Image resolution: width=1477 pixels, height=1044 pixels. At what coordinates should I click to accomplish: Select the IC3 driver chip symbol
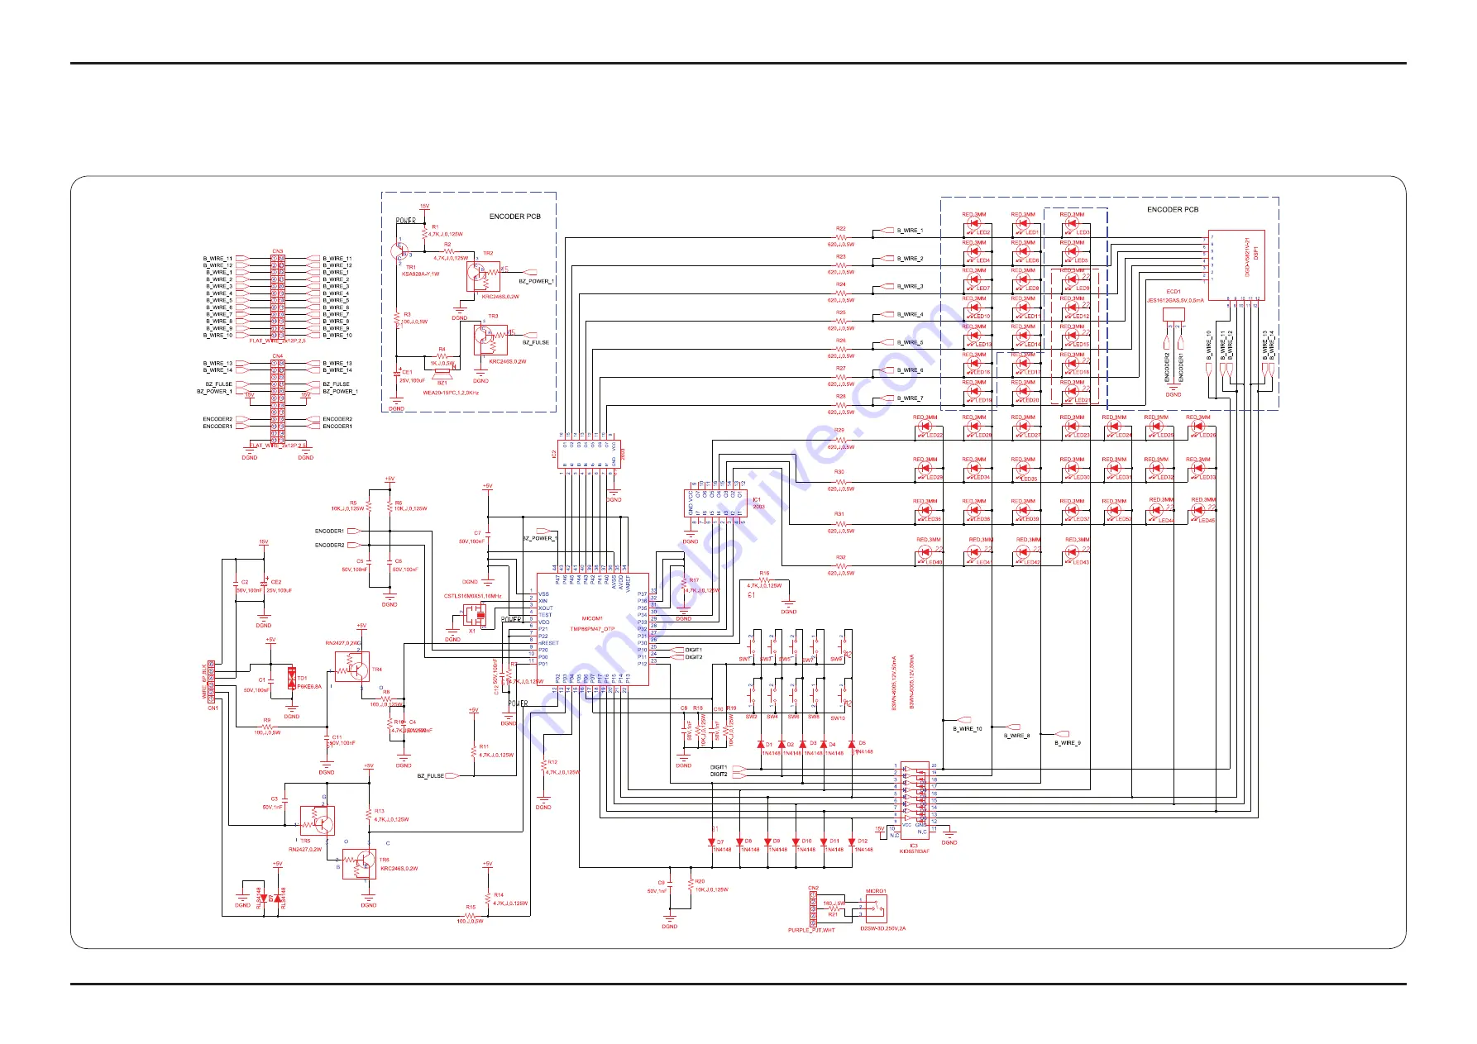click(x=915, y=800)
